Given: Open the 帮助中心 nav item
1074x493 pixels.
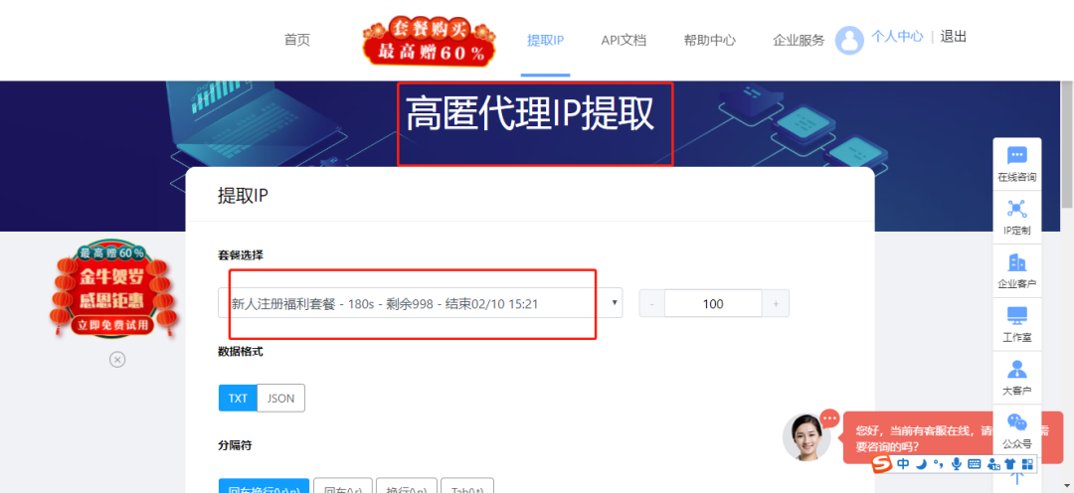Looking at the screenshot, I should (710, 40).
